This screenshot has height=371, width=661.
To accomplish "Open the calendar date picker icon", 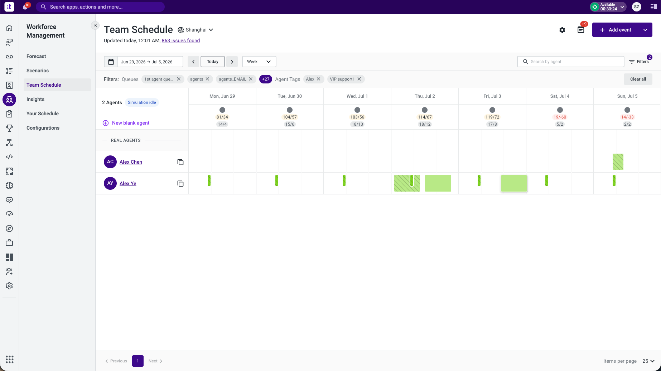I will [x=111, y=62].
